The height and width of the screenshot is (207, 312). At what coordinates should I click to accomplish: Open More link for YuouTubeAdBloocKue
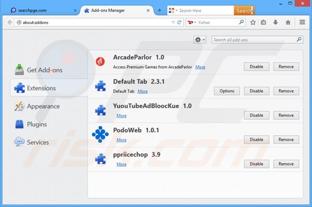[x=121, y=115]
